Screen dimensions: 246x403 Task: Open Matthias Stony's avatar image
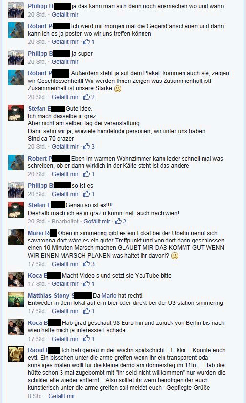tap(16, 300)
